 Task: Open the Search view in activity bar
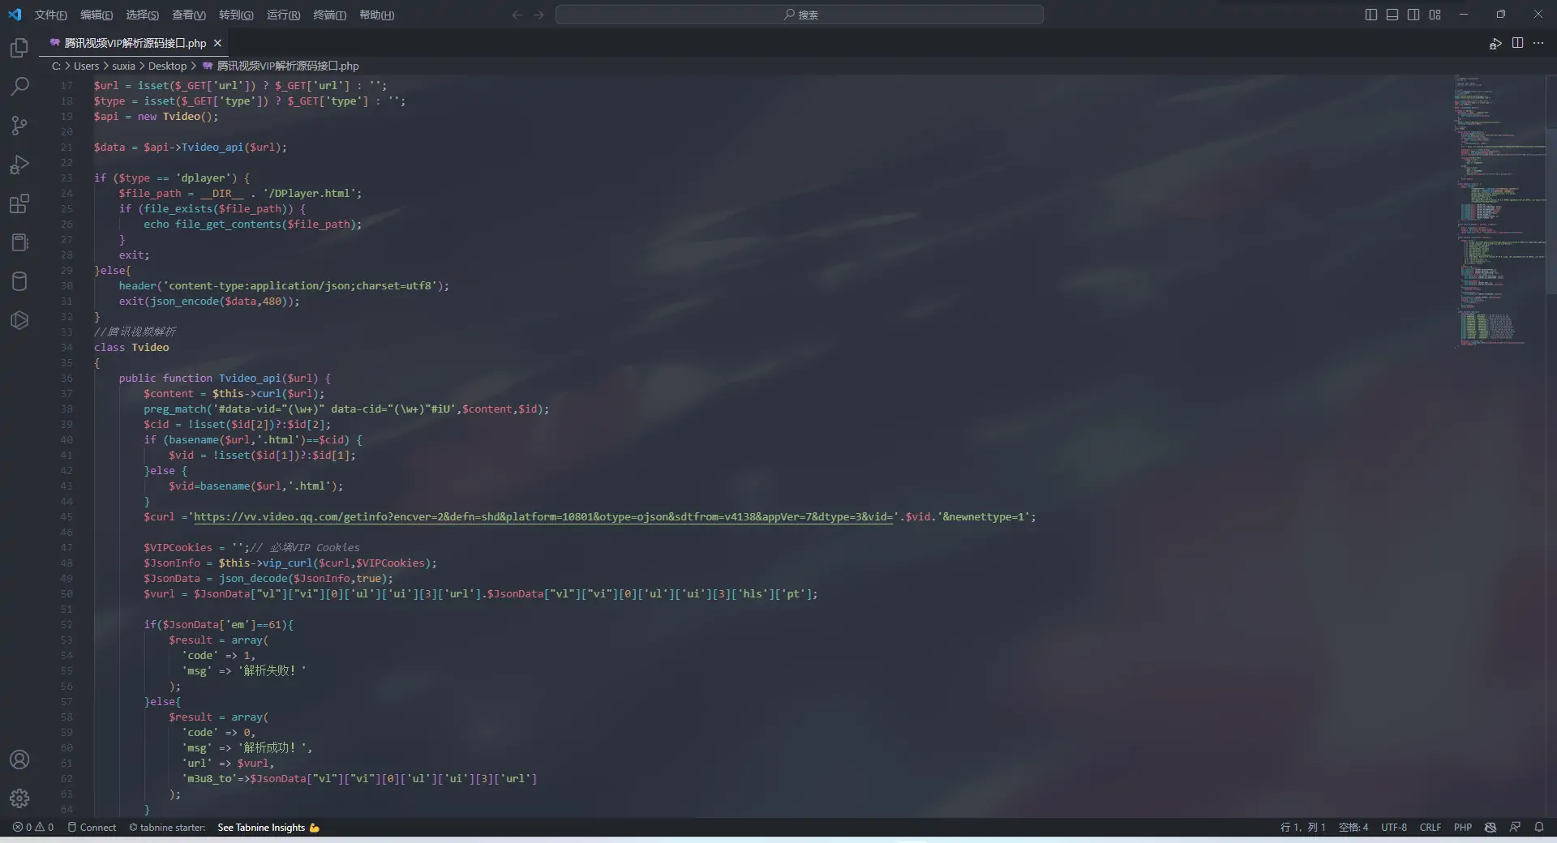tap(19, 86)
